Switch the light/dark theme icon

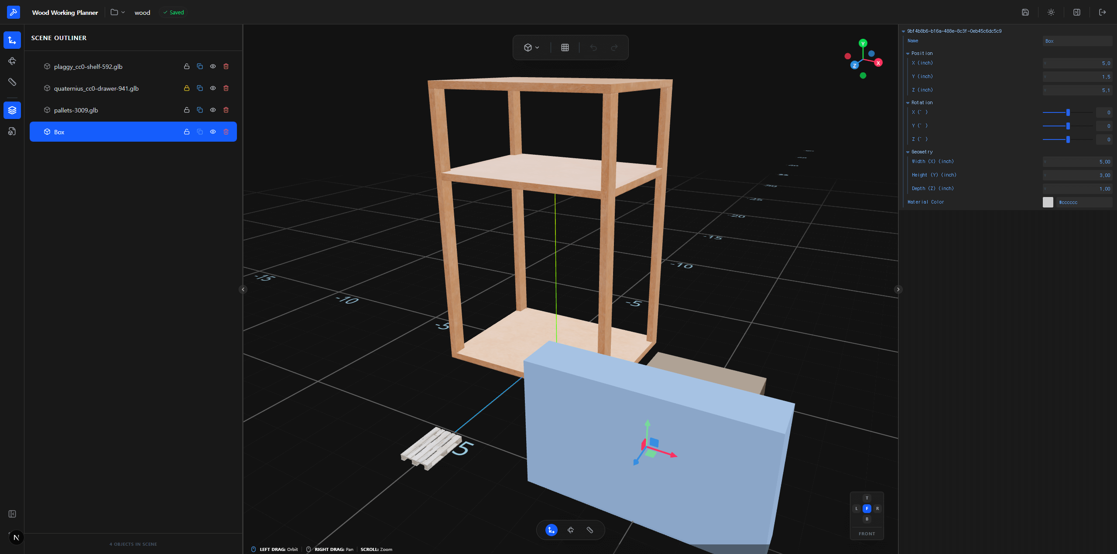1051,12
